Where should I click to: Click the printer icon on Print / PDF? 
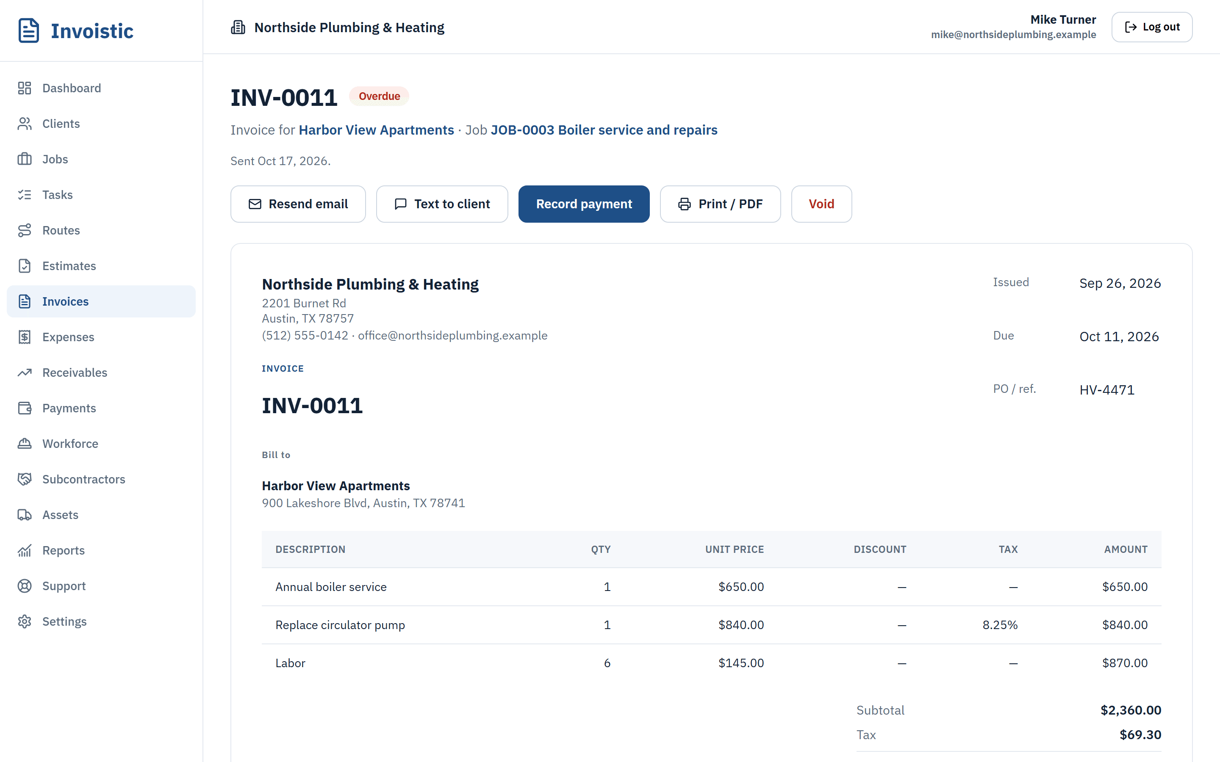[x=685, y=204]
